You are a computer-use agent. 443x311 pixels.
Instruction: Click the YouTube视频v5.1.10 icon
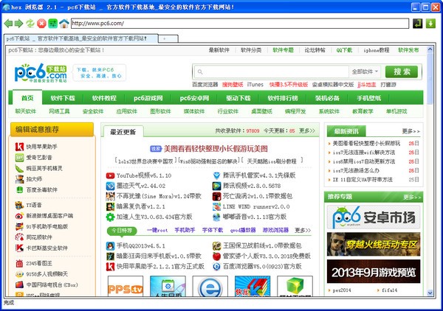[x=110, y=175]
